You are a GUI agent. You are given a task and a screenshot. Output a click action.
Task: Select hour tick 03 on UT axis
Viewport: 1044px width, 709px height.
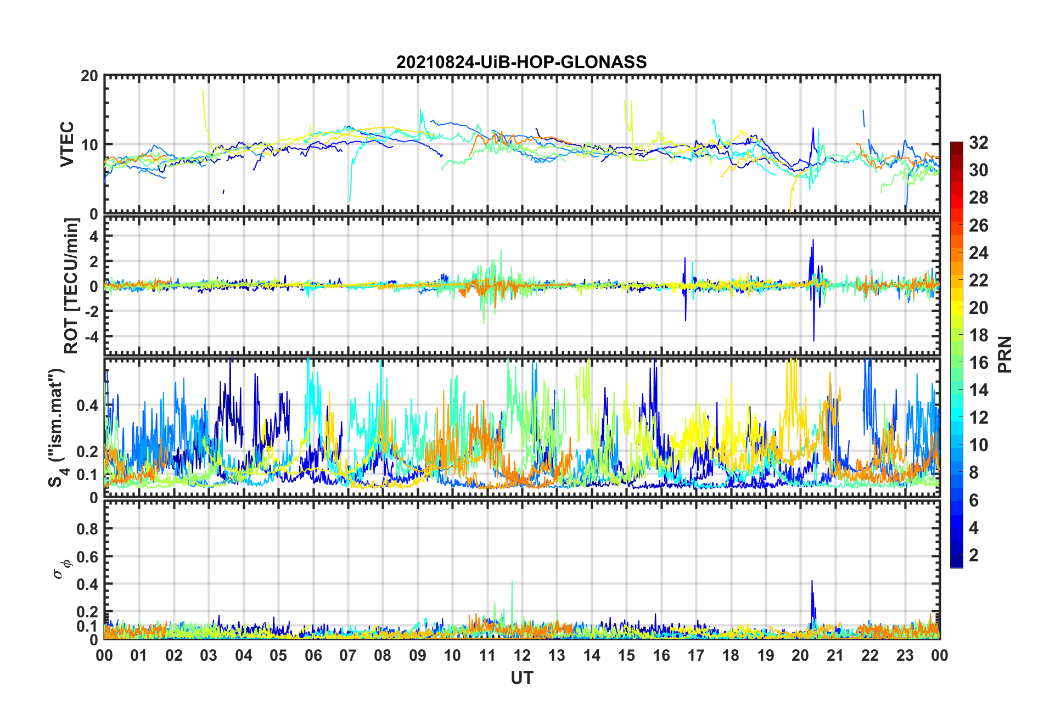pyautogui.click(x=209, y=655)
